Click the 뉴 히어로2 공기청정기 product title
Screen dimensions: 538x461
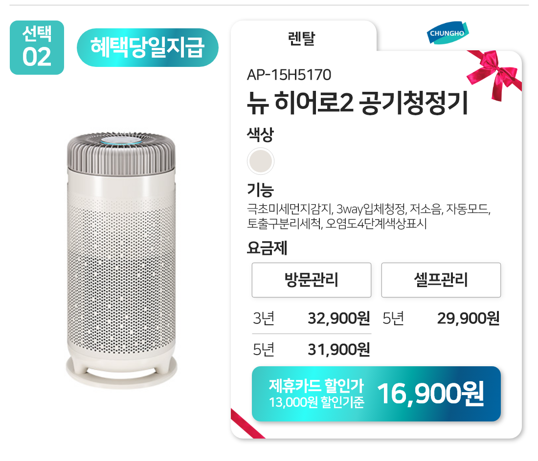tap(358, 104)
